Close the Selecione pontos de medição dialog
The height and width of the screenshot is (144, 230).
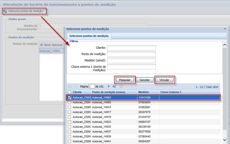click(225, 29)
